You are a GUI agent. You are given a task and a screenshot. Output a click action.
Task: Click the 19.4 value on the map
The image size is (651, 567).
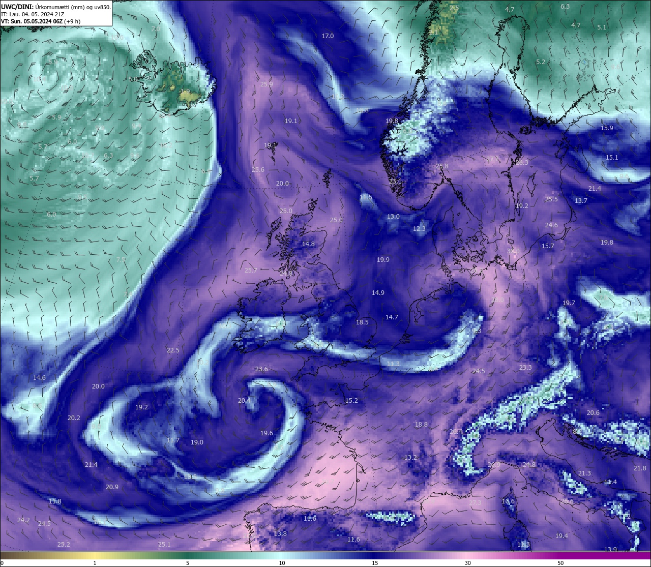[x=561, y=536]
